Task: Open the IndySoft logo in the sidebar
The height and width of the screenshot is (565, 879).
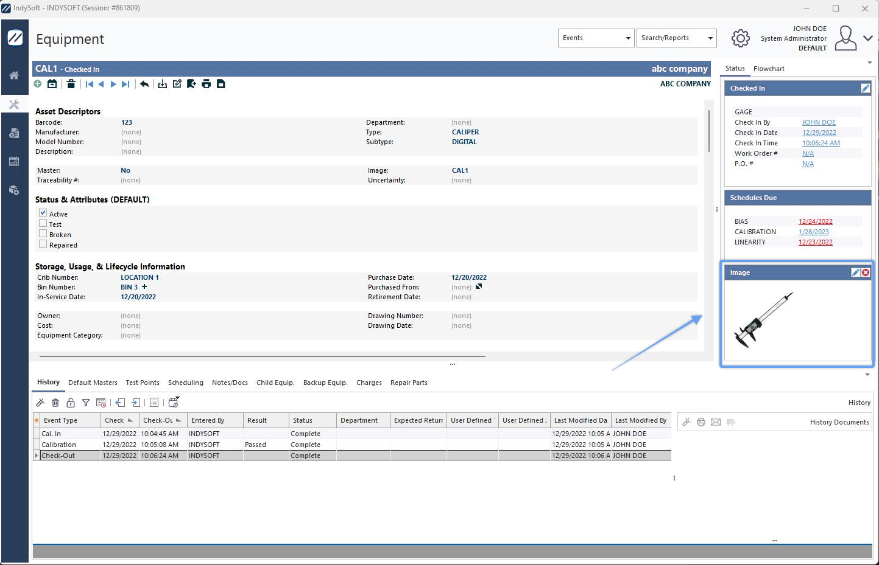Action: tap(15, 38)
